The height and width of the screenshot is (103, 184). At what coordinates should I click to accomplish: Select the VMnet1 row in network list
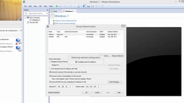(x=84, y=34)
